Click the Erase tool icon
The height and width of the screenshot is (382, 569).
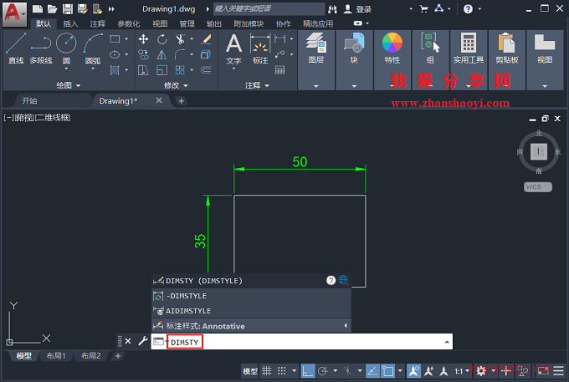[206, 39]
